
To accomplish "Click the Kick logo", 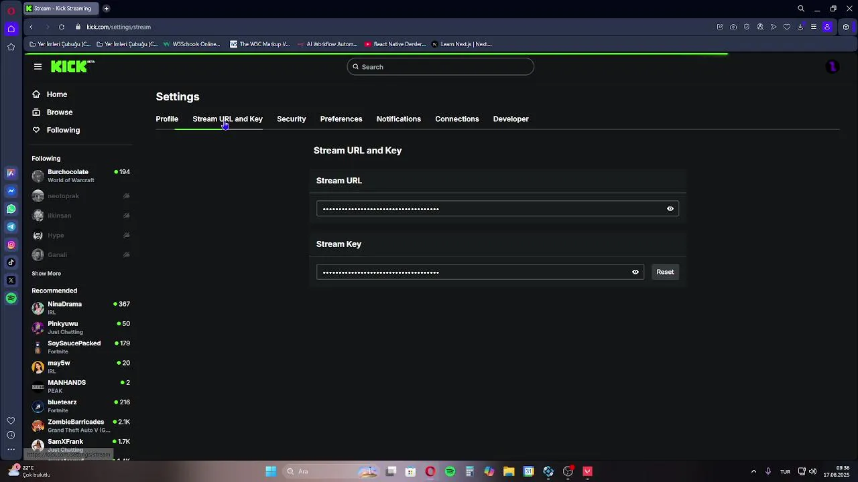I will tap(72, 66).
